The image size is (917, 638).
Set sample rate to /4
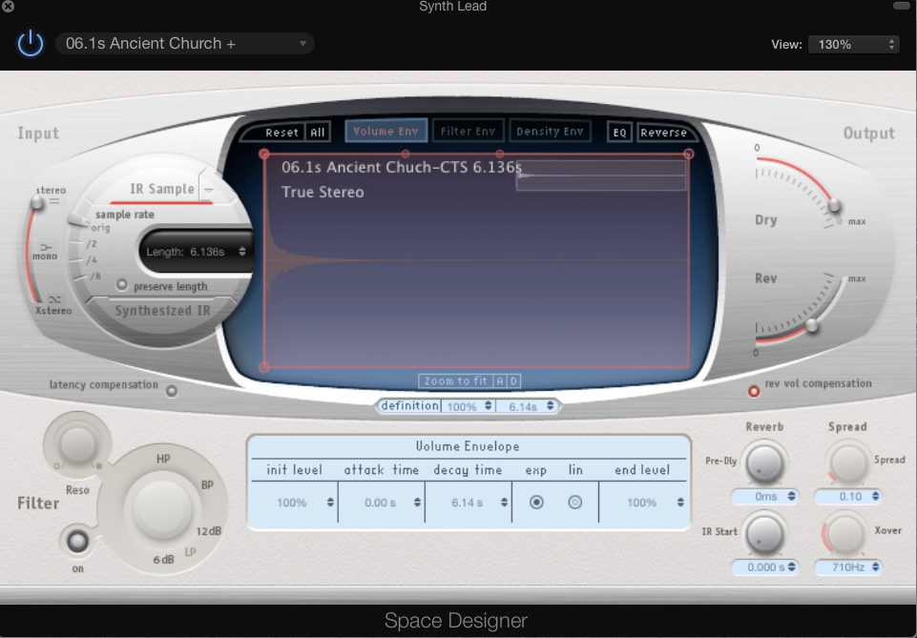(x=92, y=259)
